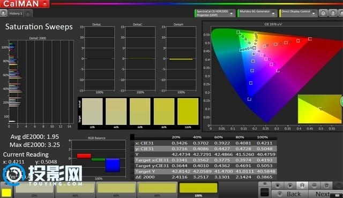This screenshot has width=343, height=198.
Task: Click the Back button
Action: 290,194
